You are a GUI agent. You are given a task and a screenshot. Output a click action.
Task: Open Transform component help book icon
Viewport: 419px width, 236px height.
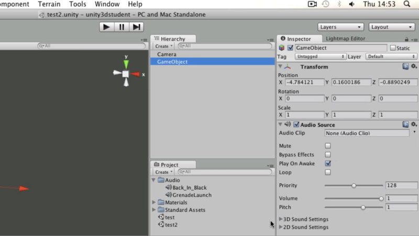coord(405,66)
